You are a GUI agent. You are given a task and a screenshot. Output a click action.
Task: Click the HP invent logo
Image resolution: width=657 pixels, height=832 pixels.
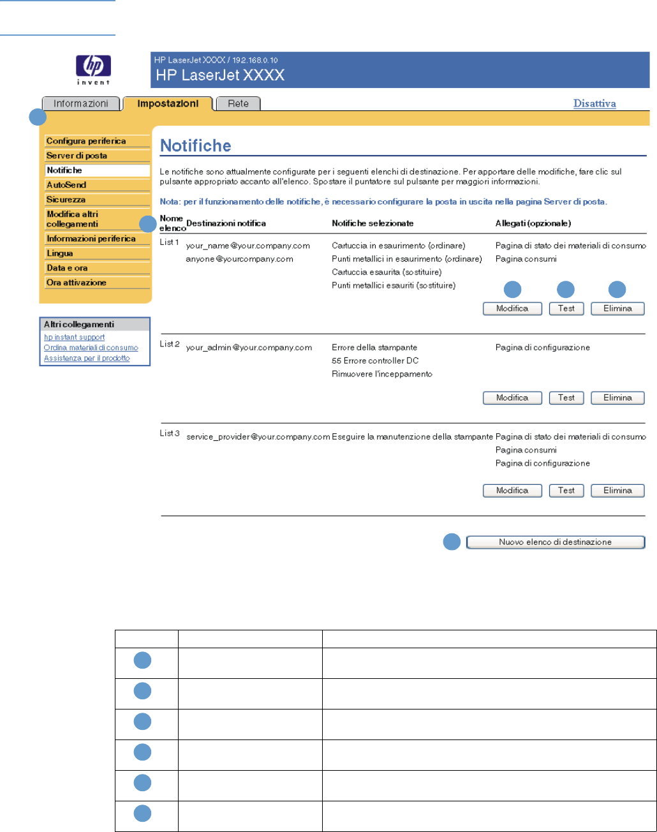[x=93, y=69]
